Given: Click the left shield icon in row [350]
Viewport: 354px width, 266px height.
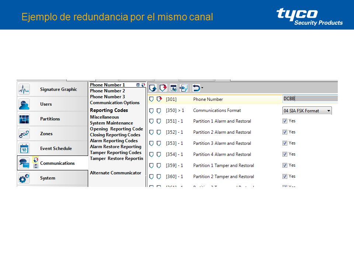Looking at the screenshot, I should 152,110.
